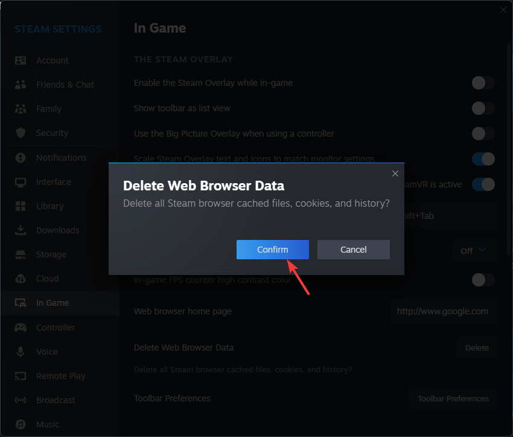
Task: Edit the web browser home page field
Action: click(444, 311)
